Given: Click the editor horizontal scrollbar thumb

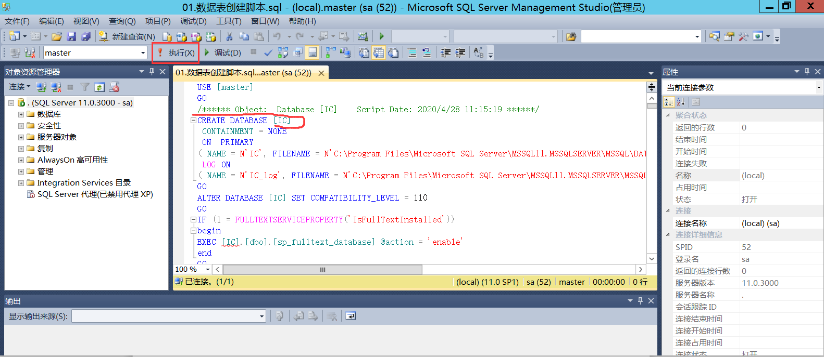Looking at the screenshot, I should 322,269.
